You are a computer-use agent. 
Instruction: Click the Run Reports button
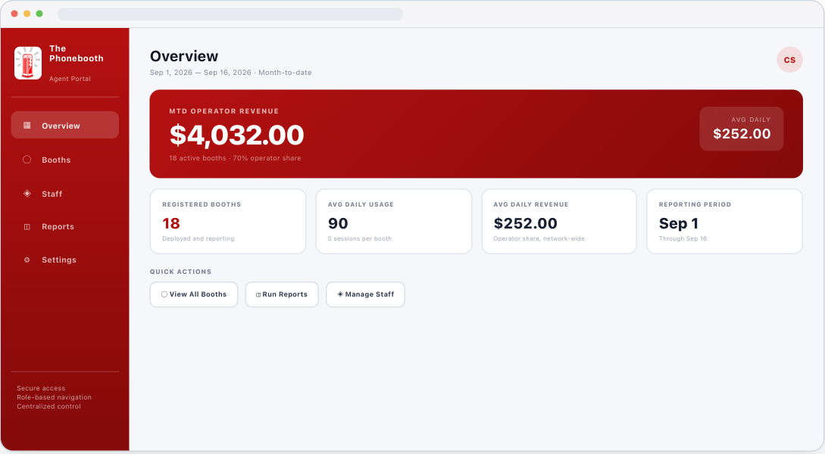point(282,295)
